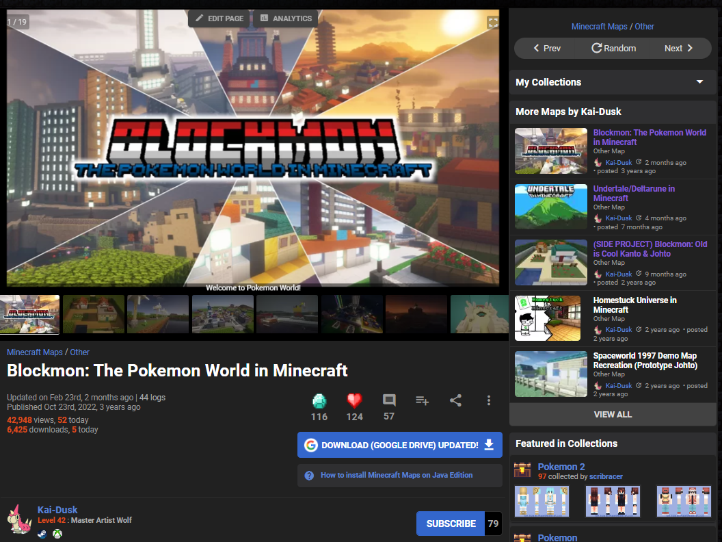Expand the main screenshot with fullscreen icon

coord(493,22)
